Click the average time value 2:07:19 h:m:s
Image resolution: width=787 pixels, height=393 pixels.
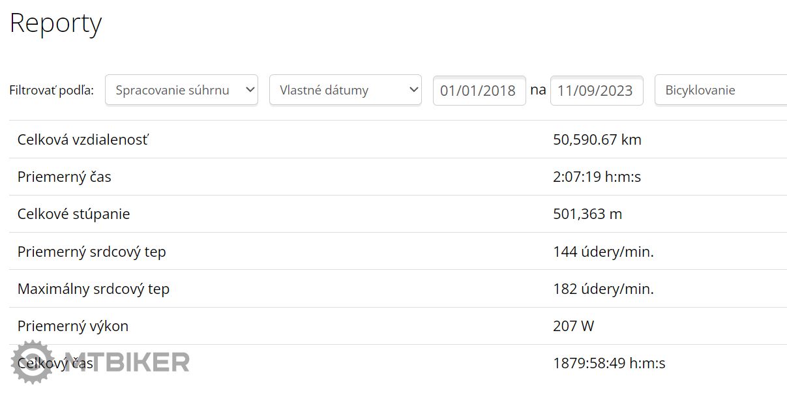[597, 177]
